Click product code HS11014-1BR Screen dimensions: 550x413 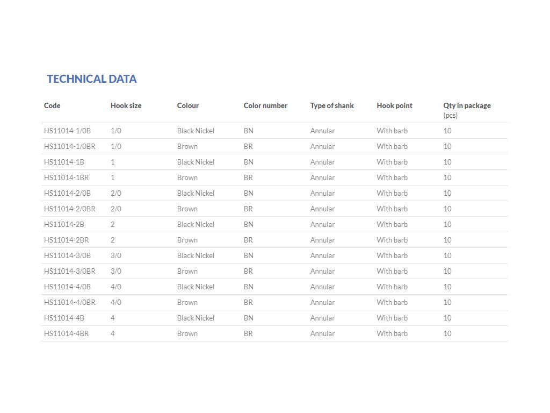pos(66,177)
